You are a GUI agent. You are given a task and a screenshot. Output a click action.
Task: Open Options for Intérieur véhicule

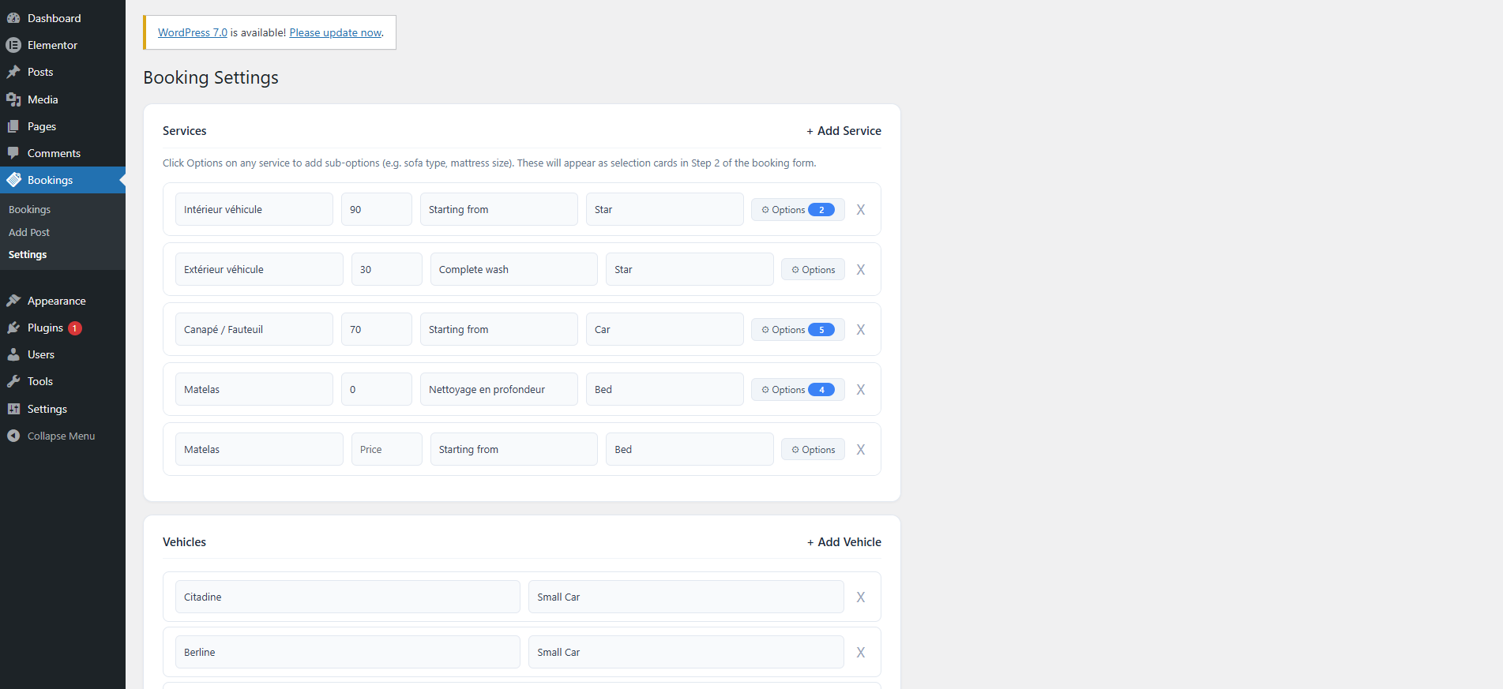(x=798, y=210)
